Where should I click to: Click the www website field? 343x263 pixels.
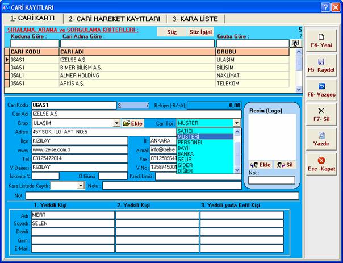pos(80,149)
